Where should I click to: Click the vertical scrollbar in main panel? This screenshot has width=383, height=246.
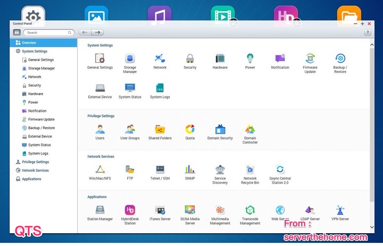coord(372,125)
